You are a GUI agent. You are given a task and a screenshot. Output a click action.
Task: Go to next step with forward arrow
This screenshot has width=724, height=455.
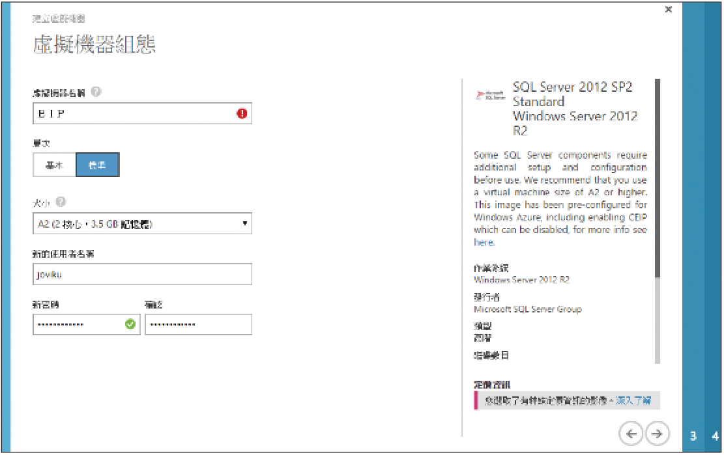(x=657, y=434)
